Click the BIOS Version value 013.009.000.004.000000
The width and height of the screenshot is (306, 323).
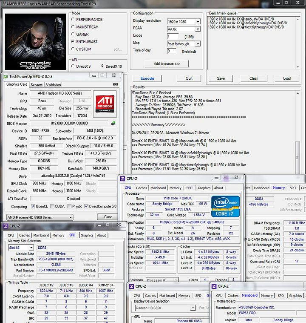tap(69, 123)
